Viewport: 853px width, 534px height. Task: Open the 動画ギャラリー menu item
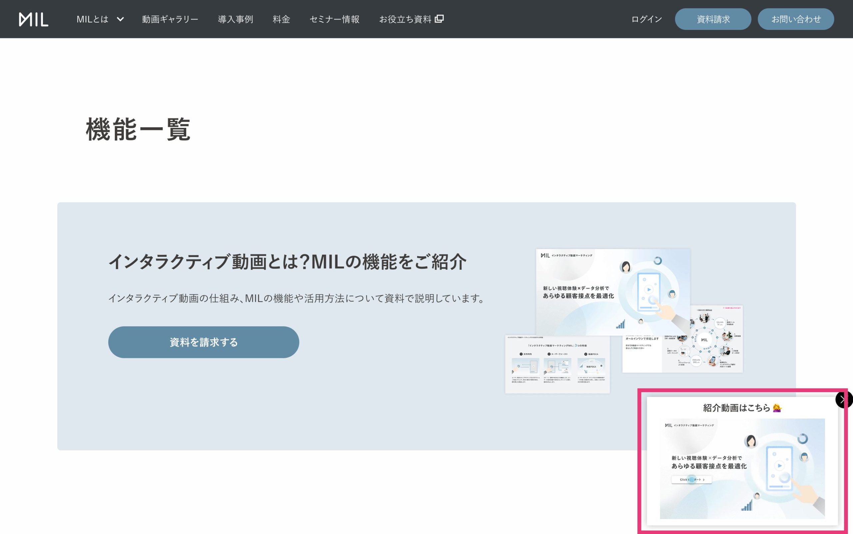pos(170,19)
